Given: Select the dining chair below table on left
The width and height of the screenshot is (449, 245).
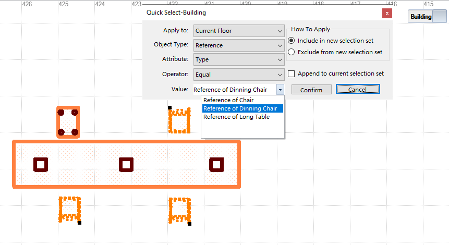Looking at the screenshot, I should click(69, 210).
